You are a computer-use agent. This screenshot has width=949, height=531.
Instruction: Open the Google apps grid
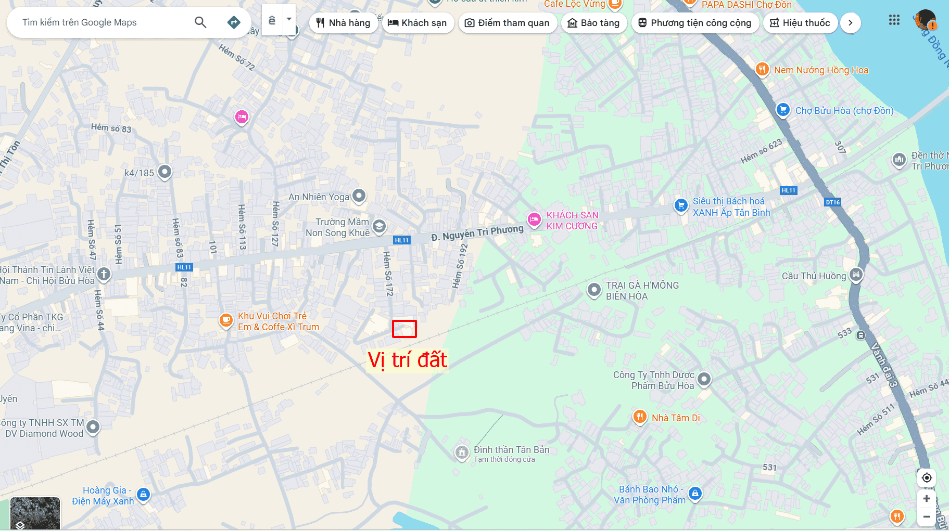pyautogui.click(x=894, y=20)
